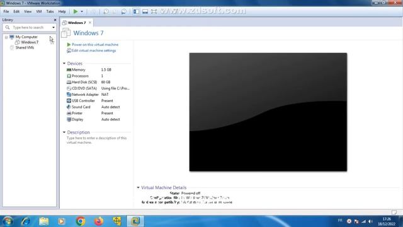The image size is (403, 227).
Task: Collapse the Description section
Action: pyautogui.click(x=64, y=132)
